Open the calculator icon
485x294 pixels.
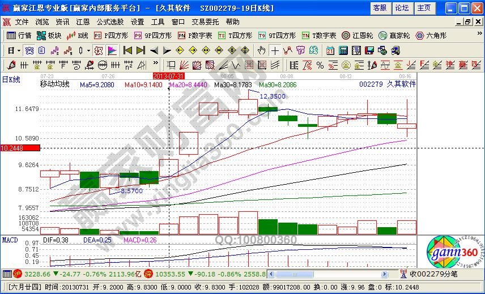pyautogui.click(x=343, y=50)
